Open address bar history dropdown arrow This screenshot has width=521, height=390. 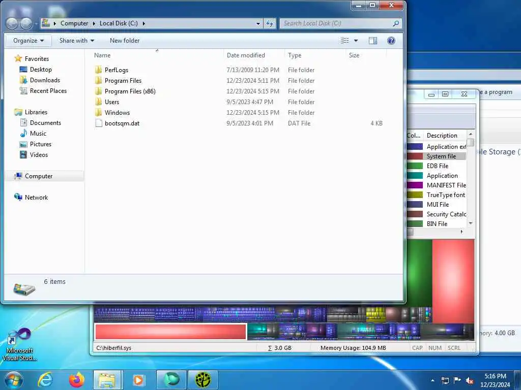tap(258, 23)
